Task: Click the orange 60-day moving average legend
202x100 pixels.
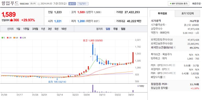Action: coord(16,38)
